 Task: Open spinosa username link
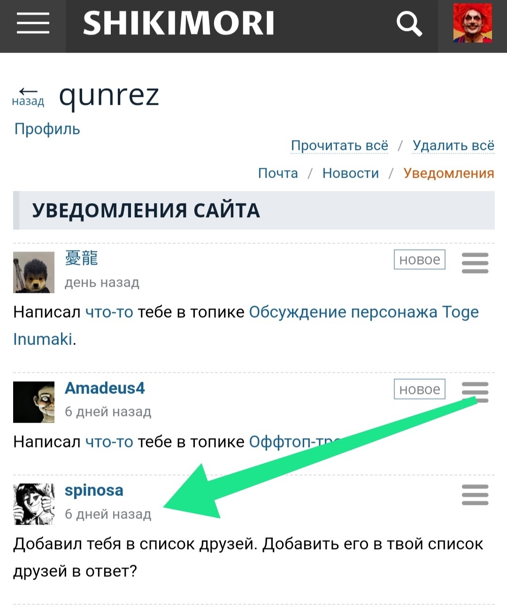(94, 490)
